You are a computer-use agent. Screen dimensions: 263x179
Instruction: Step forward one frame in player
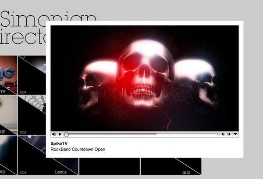229,134
